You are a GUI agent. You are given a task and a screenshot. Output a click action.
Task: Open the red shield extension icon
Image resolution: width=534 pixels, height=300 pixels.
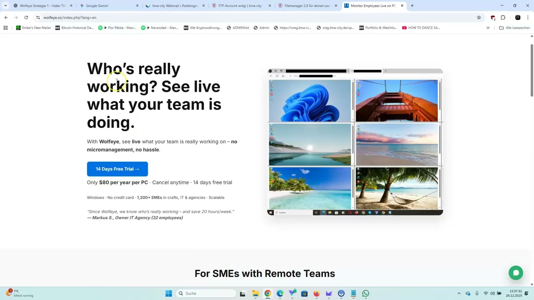tap(493, 17)
